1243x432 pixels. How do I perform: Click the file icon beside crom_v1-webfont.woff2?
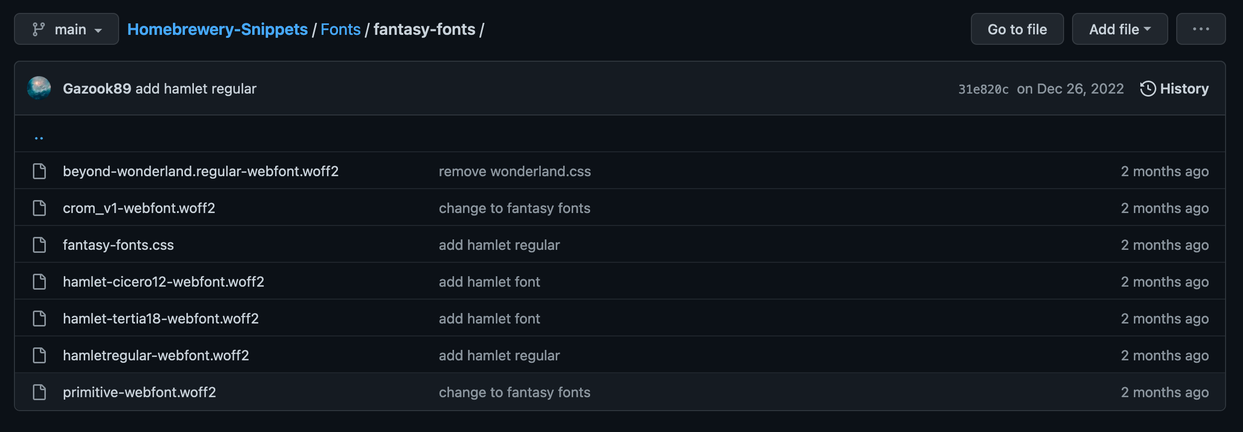tap(39, 208)
